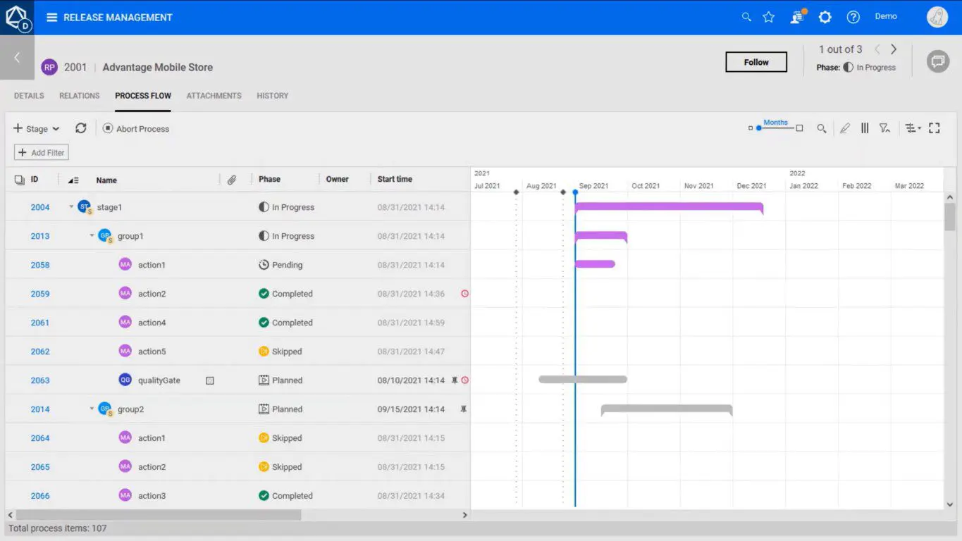The width and height of the screenshot is (962, 541).
Task: Go to the previous item arrow
Action: (x=877, y=49)
